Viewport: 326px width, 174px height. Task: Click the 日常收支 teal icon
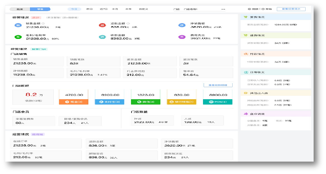246,72
